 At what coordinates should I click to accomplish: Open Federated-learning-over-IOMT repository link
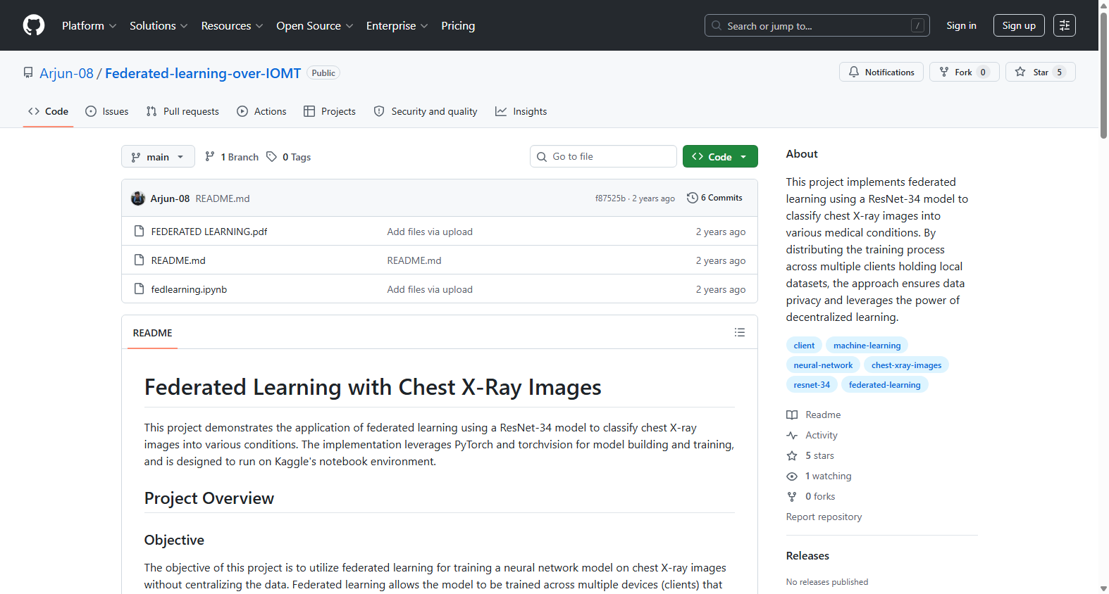203,73
